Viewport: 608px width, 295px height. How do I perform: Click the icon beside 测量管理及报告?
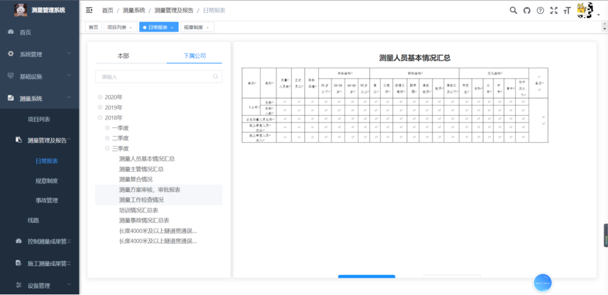(x=18, y=140)
